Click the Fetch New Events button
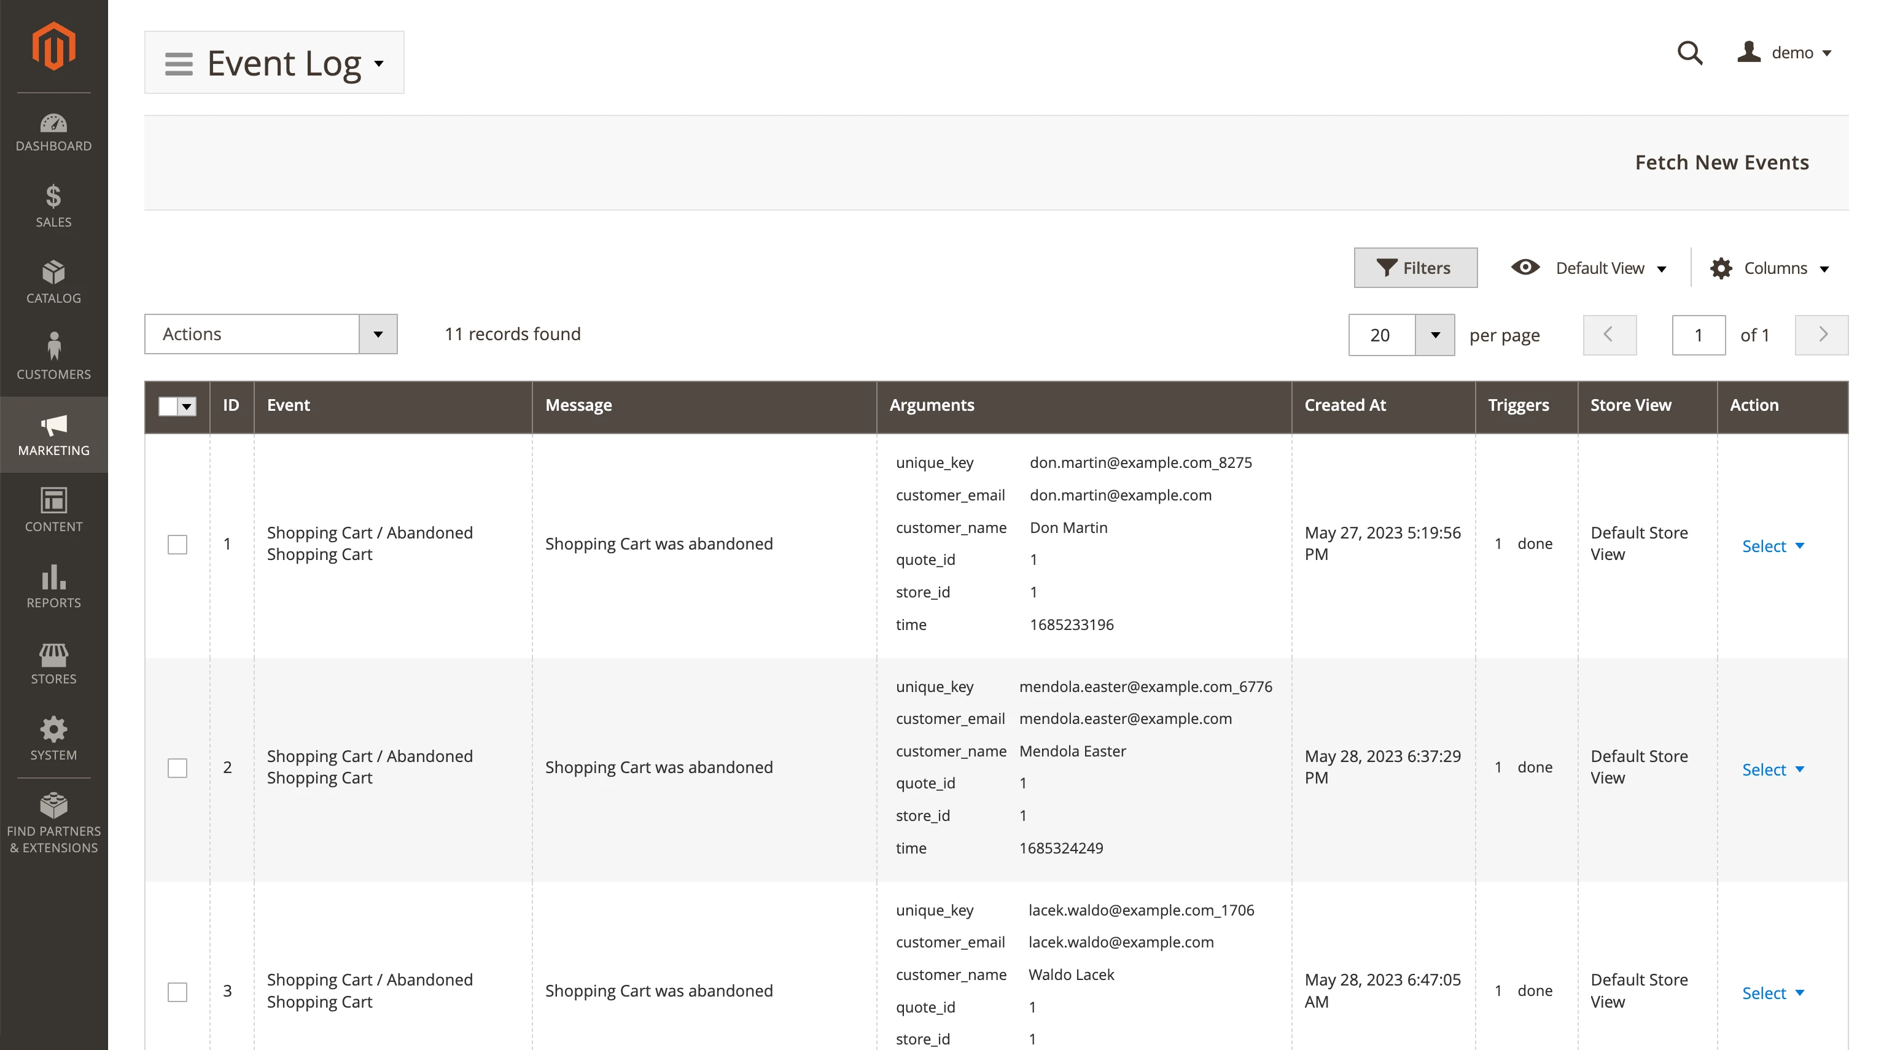Screen dimensions: 1884x1050 pos(1722,162)
